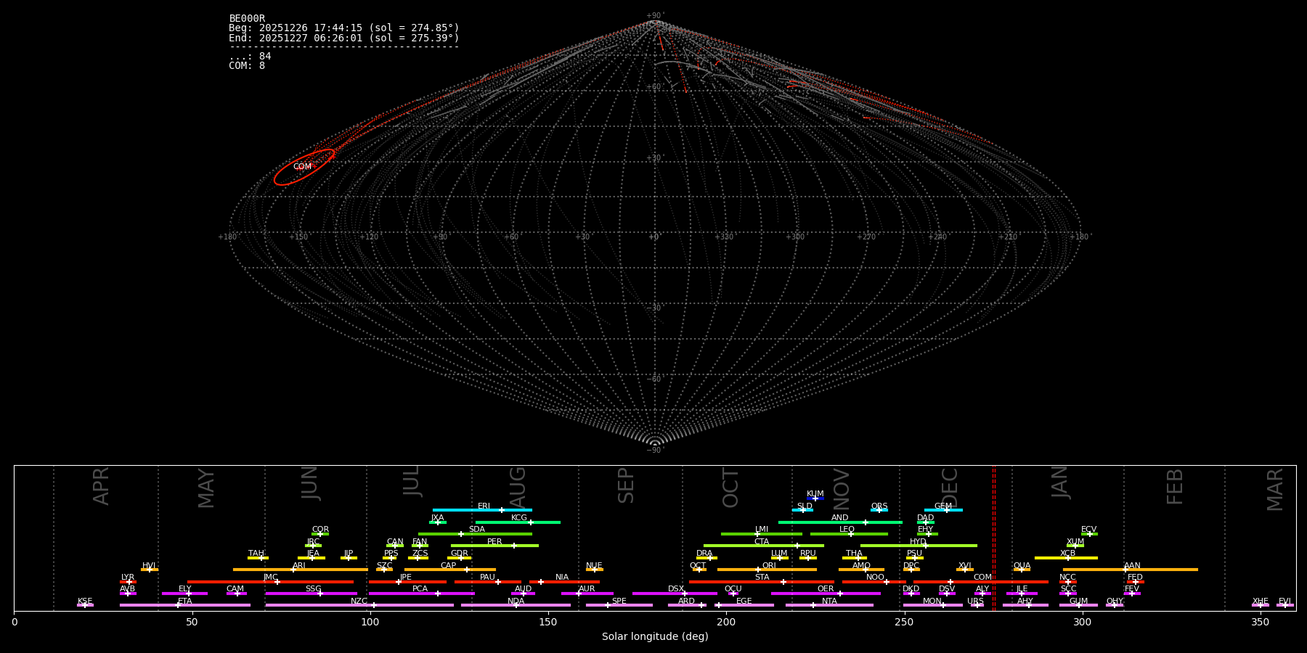Click the KSE shower label
The height and width of the screenshot is (653, 1307).
[x=85, y=601]
